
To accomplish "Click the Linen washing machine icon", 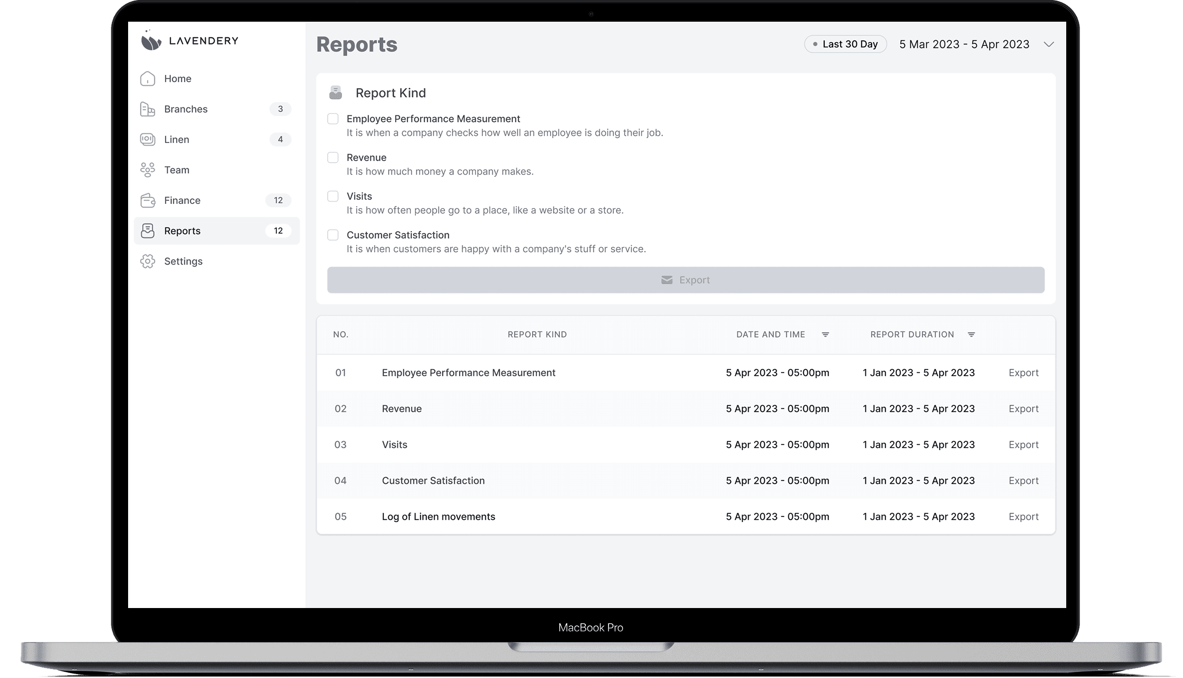I will point(147,139).
